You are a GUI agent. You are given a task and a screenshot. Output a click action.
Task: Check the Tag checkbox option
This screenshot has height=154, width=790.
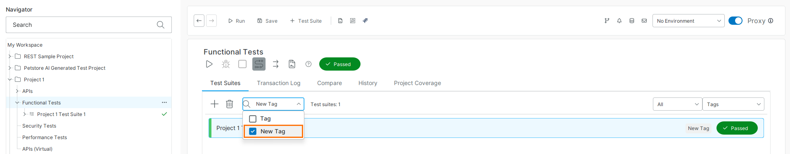coord(253,119)
